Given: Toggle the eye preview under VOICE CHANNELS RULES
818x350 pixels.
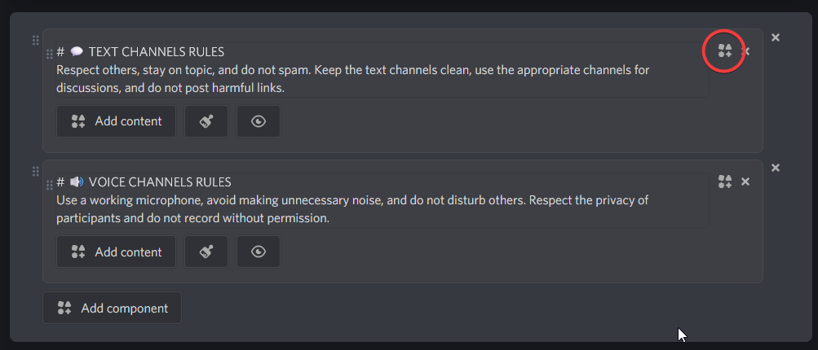Looking at the screenshot, I should (x=259, y=252).
